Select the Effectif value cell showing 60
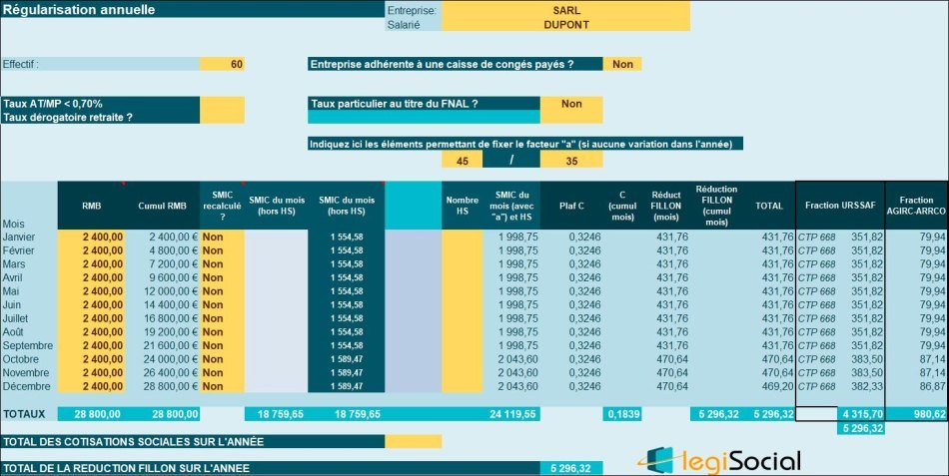This screenshot has height=476, width=949. point(222,64)
